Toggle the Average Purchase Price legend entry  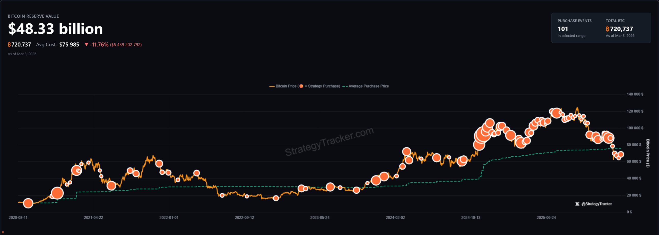point(368,86)
